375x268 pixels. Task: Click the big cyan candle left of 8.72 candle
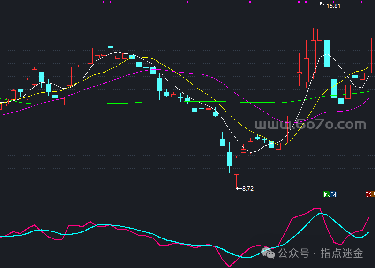(229, 159)
